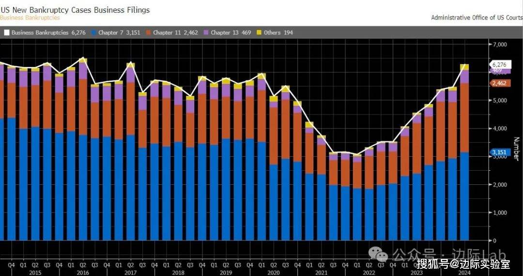Screen dimensions: 523x276
Task: Click the orange 2,462 value tag
Action: (x=500, y=83)
